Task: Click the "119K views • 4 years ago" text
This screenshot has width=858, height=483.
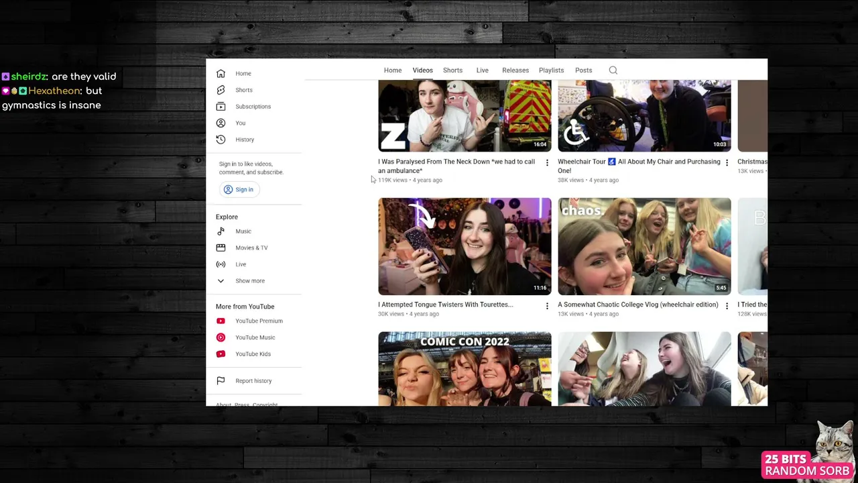Action: 410,180
